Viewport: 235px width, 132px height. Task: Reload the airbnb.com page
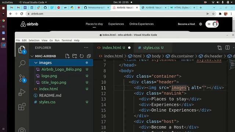click(22, 14)
